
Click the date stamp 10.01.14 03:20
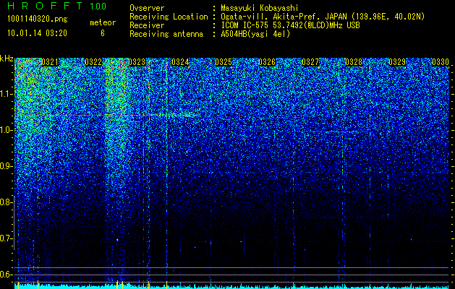(37, 33)
